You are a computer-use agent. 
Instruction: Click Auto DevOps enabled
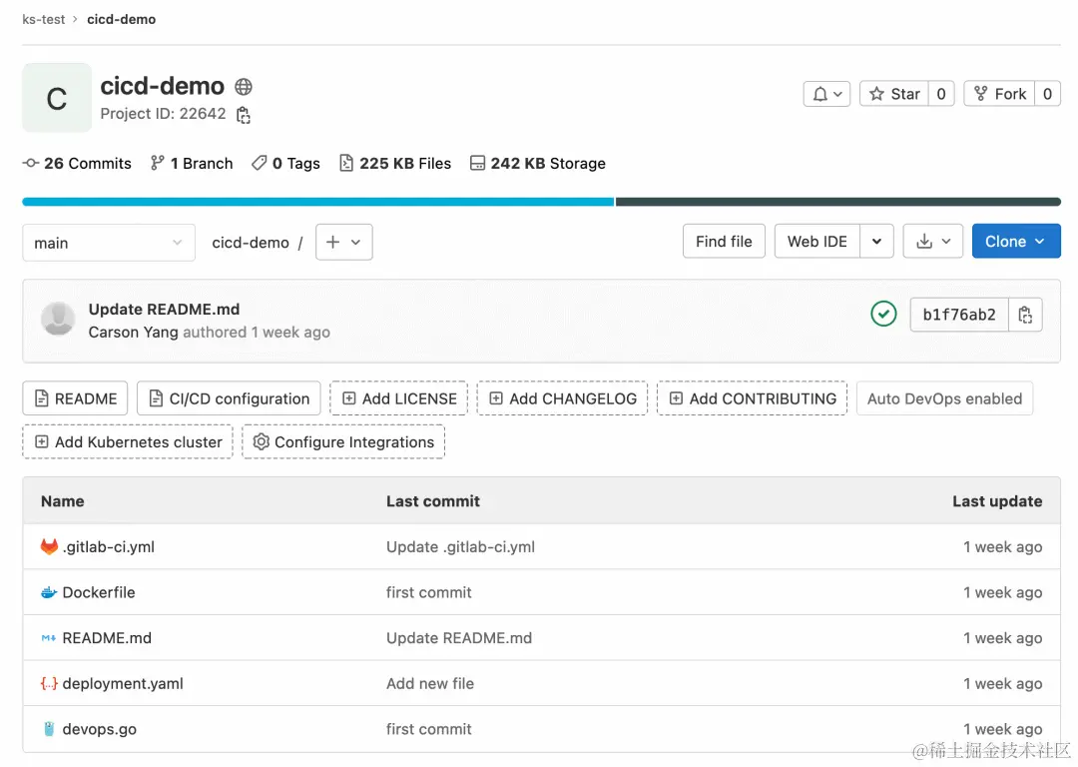pyautogui.click(x=944, y=398)
